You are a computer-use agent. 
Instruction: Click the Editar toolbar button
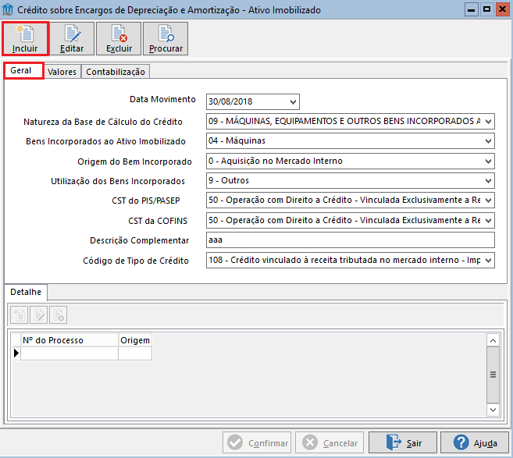[72, 39]
